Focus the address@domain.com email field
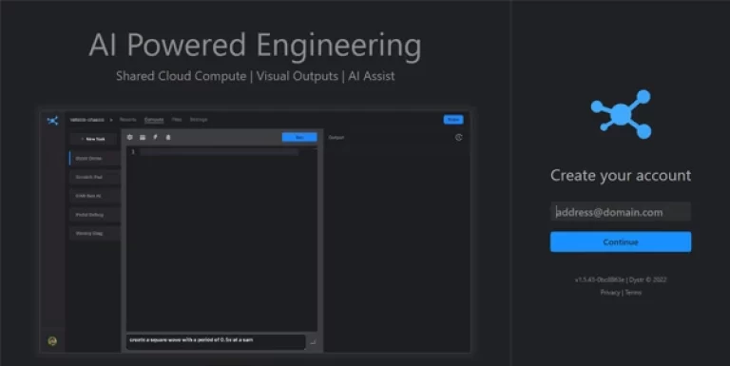 621,212
